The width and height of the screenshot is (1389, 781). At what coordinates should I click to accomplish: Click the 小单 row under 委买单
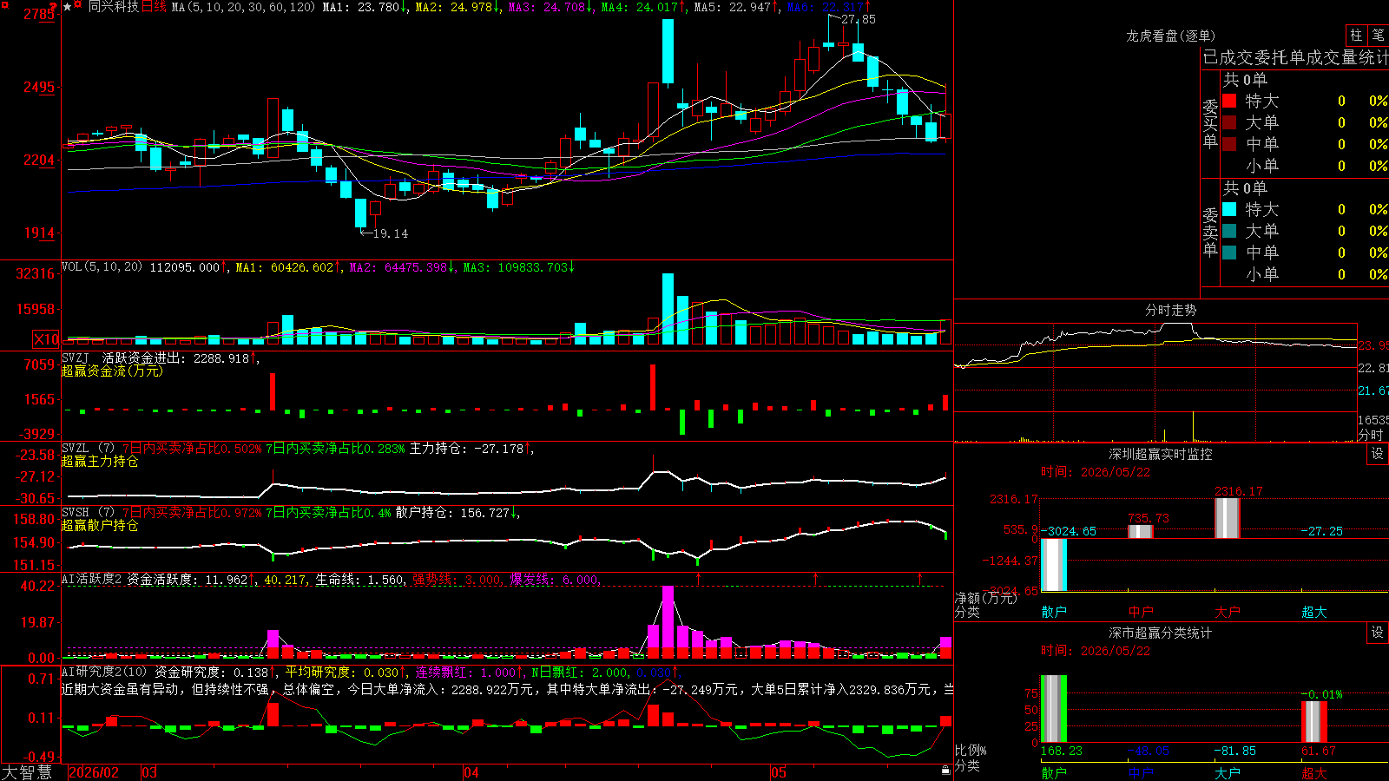[1305, 166]
